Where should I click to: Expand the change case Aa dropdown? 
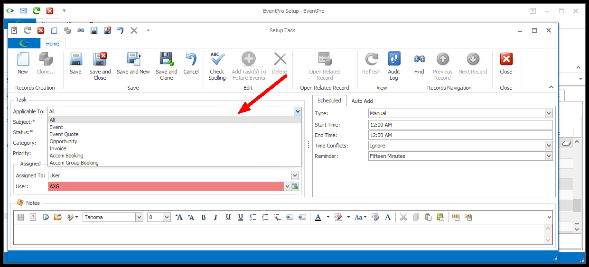tap(365, 217)
